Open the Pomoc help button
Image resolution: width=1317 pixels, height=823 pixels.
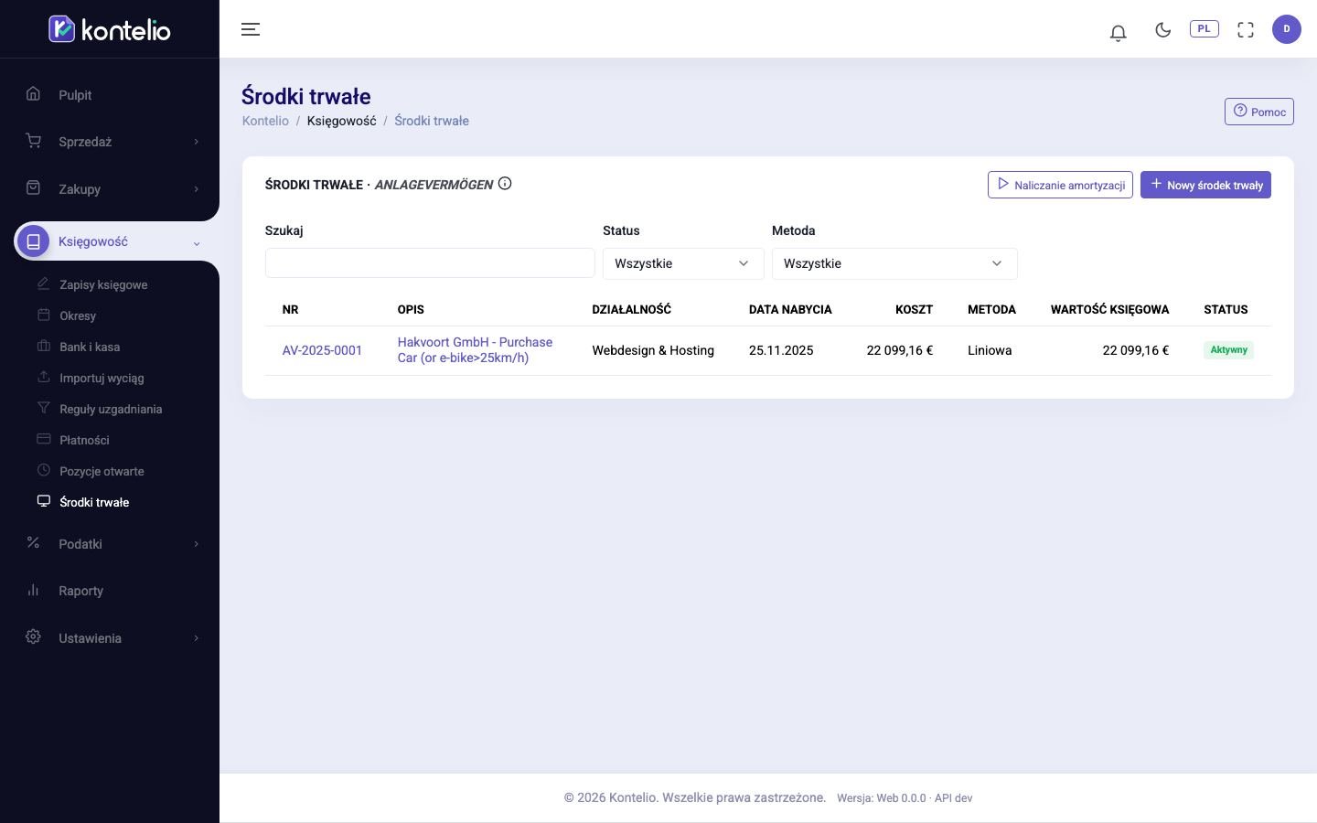click(x=1259, y=112)
